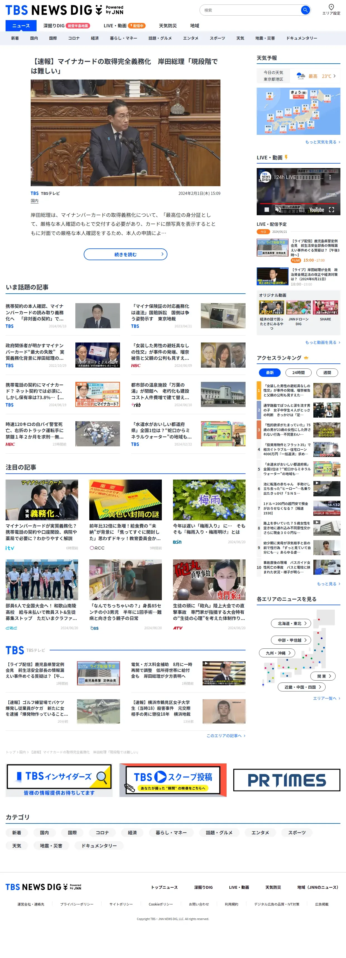Select エンタメ in the sub navigation

click(191, 38)
